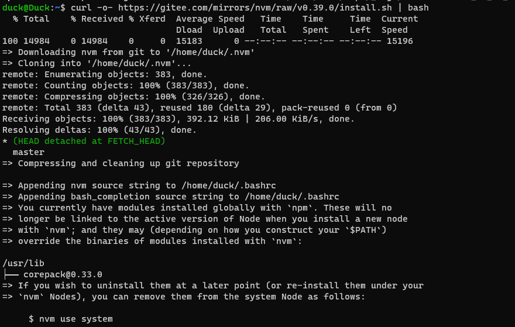Click the remote Total 383 output line
The width and height of the screenshot is (515, 327).
[x=200, y=108]
